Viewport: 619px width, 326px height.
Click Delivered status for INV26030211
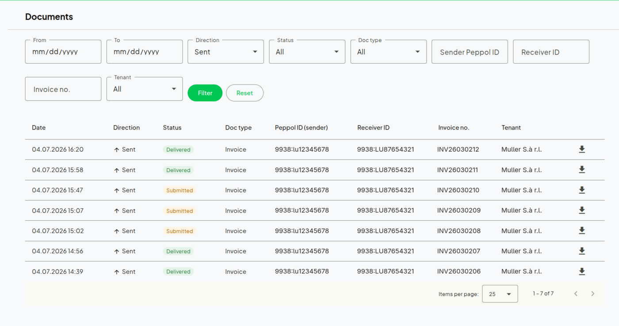[x=178, y=170]
